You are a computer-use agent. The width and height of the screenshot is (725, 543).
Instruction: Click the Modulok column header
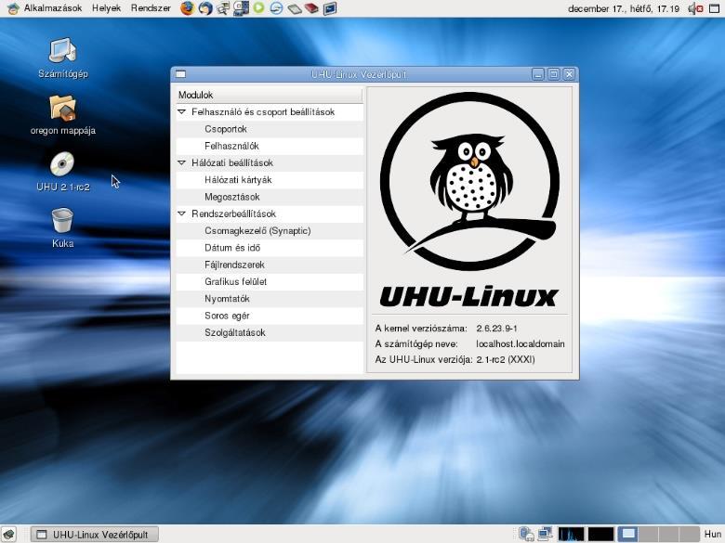tap(270, 95)
